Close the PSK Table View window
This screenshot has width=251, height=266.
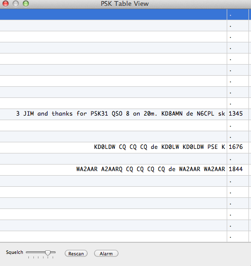click(x=6, y=4)
